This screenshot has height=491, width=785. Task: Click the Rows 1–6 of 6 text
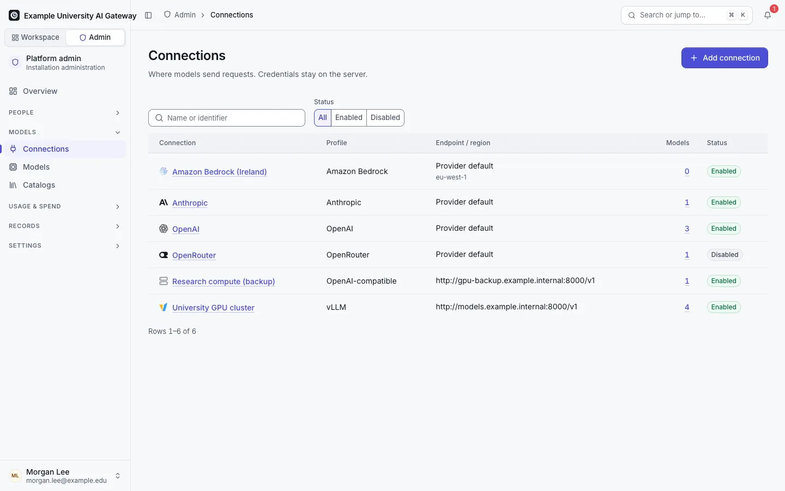coord(172,331)
